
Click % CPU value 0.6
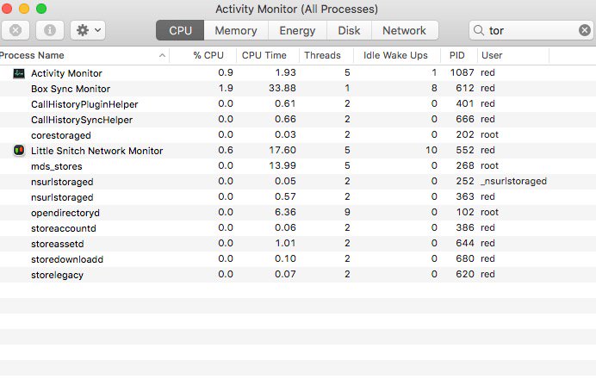(226, 150)
